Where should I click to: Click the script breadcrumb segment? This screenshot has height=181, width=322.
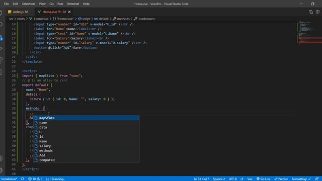[86, 19]
